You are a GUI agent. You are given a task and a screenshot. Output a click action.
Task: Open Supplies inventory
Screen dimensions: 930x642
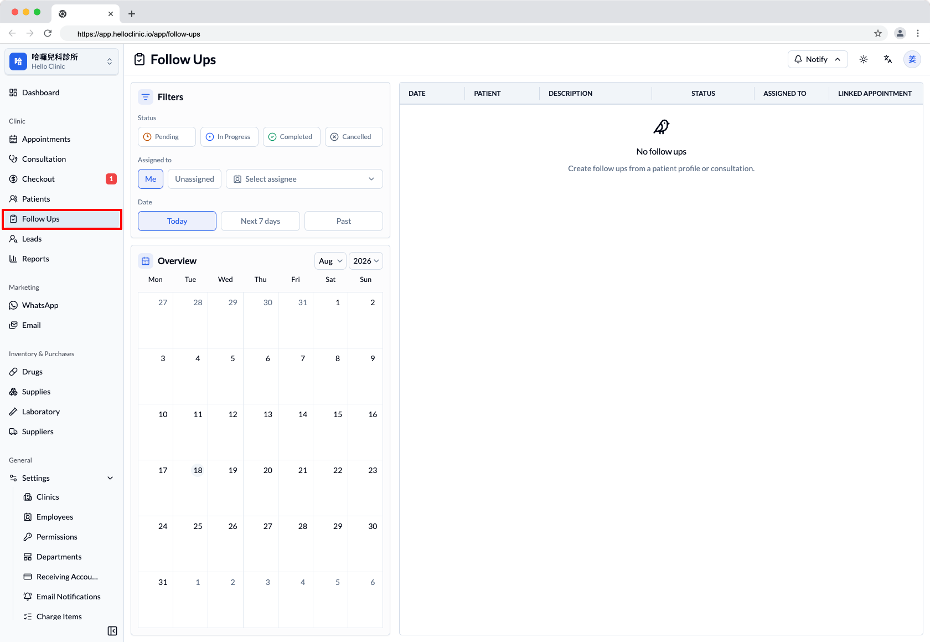[62, 392]
